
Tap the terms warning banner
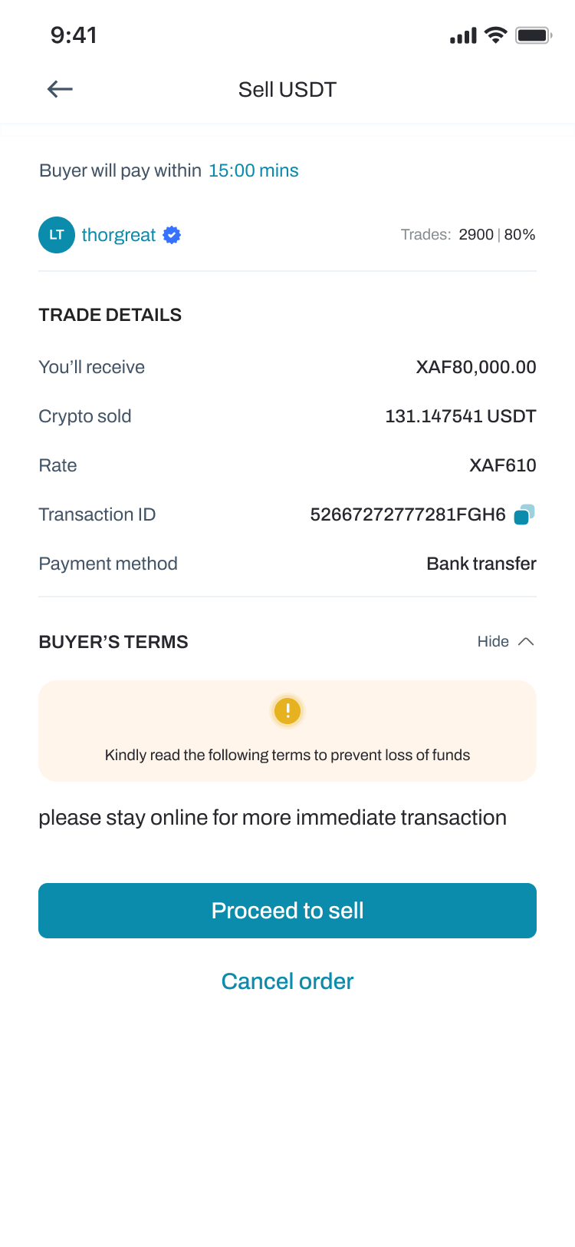287,731
